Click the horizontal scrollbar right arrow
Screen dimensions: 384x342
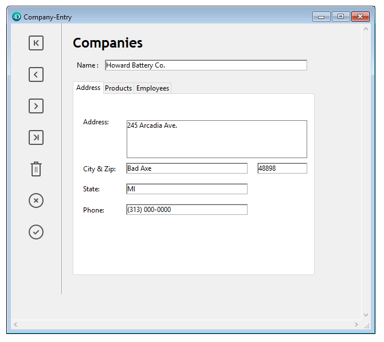356,325
